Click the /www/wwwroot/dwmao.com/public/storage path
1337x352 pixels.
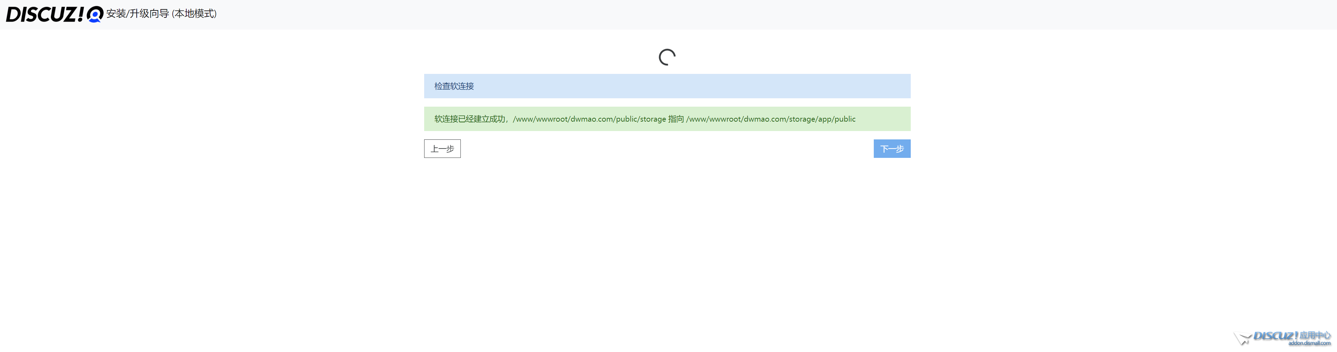[589, 119]
